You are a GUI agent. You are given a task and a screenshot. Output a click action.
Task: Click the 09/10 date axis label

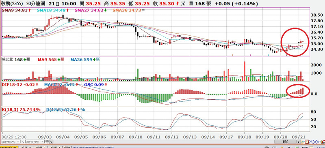pos(135,137)
